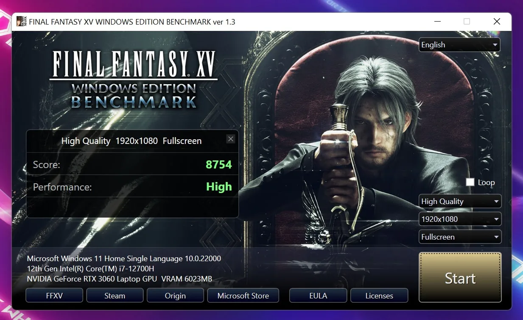Open the High Quality preset dropdown

pyautogui.click(x=460, y=201)
